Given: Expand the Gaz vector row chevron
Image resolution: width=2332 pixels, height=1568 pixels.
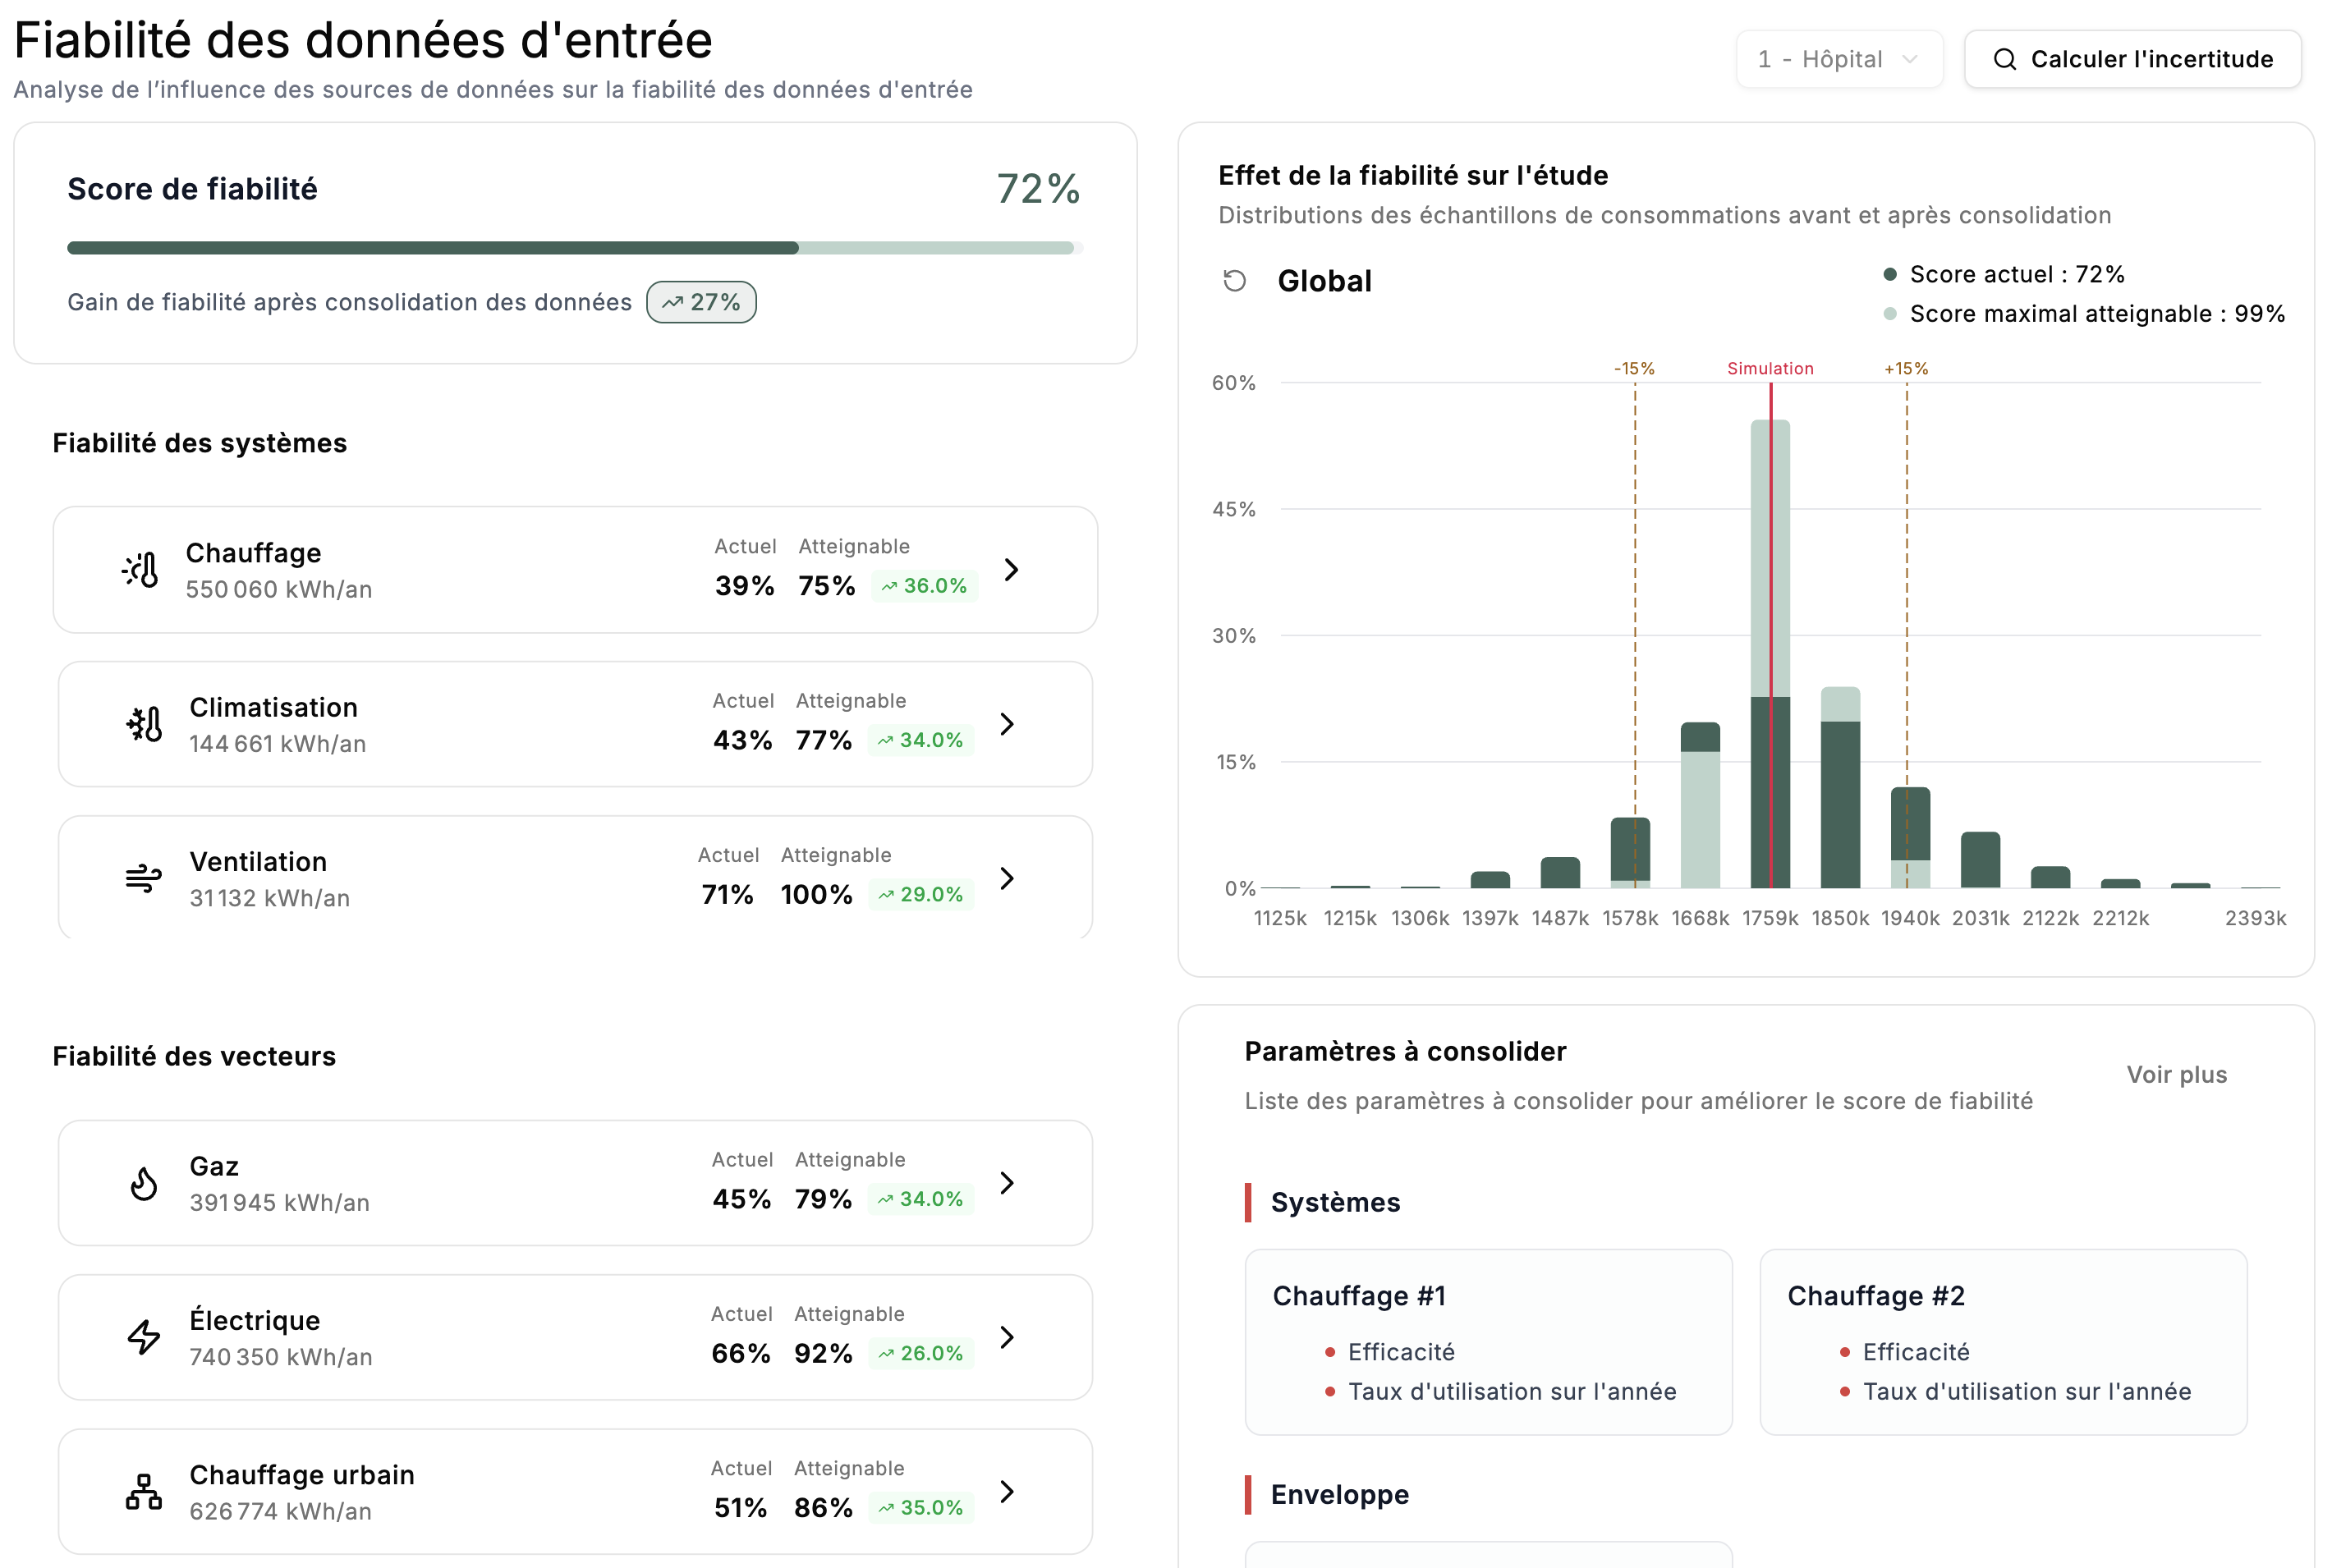Looking at the screenshot, I should [1007, 1183].
